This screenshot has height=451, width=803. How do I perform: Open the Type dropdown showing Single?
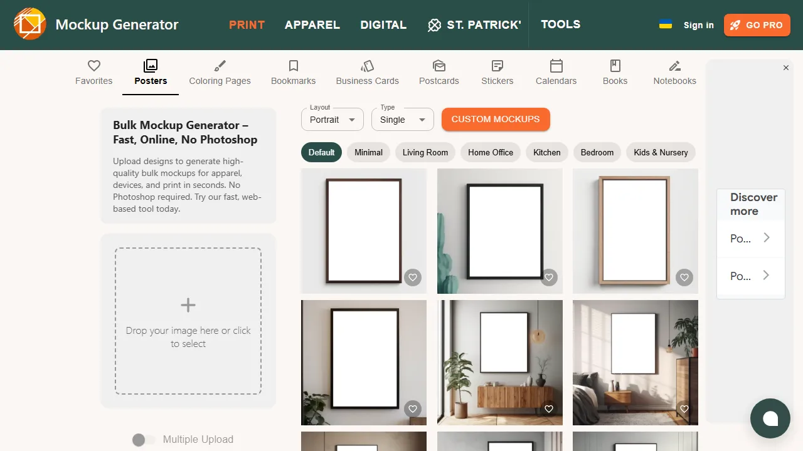pyautogui.click(x=402, y=119)
